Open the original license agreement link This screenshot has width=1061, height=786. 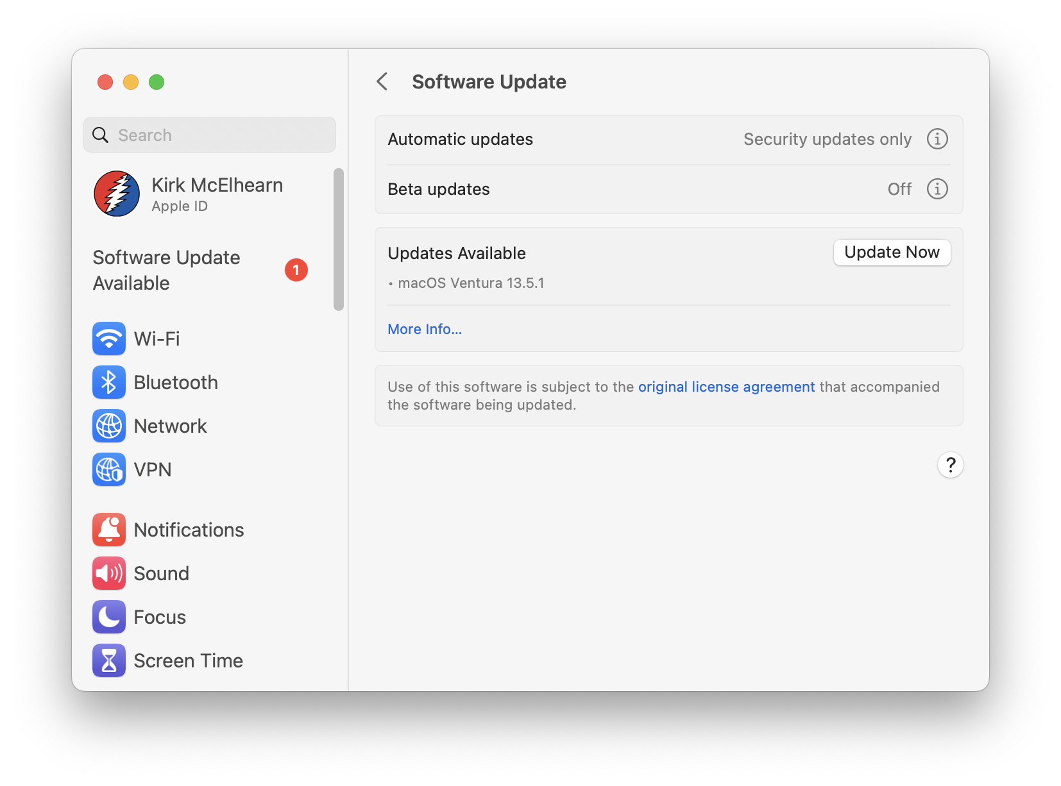click(x=726, y=387)
